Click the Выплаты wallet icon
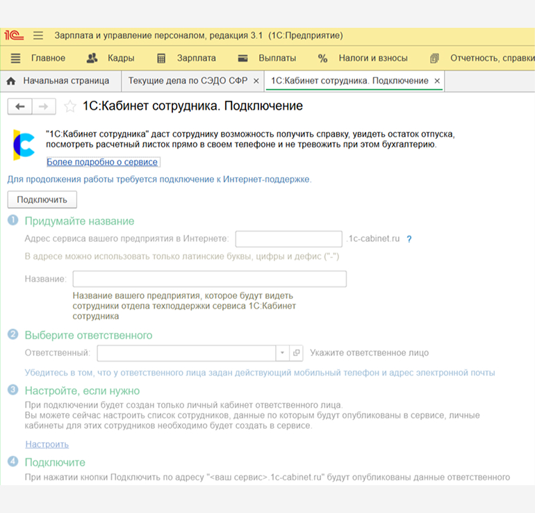The image size is (535, 513). click(x=242, y=58)
